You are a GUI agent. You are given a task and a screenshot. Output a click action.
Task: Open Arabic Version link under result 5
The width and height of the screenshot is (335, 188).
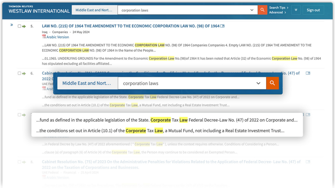(x=58, y=37)
